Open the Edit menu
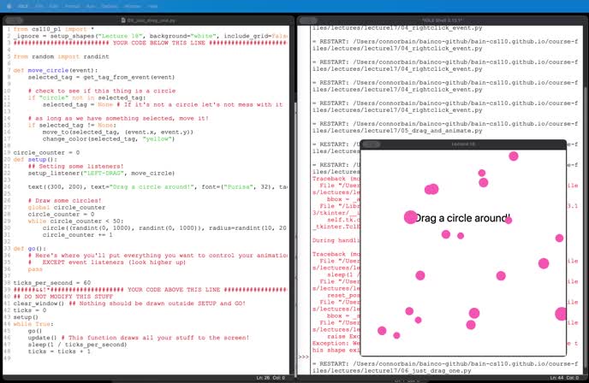Viewport: 589px width, 383px height. tap(53, 6)
